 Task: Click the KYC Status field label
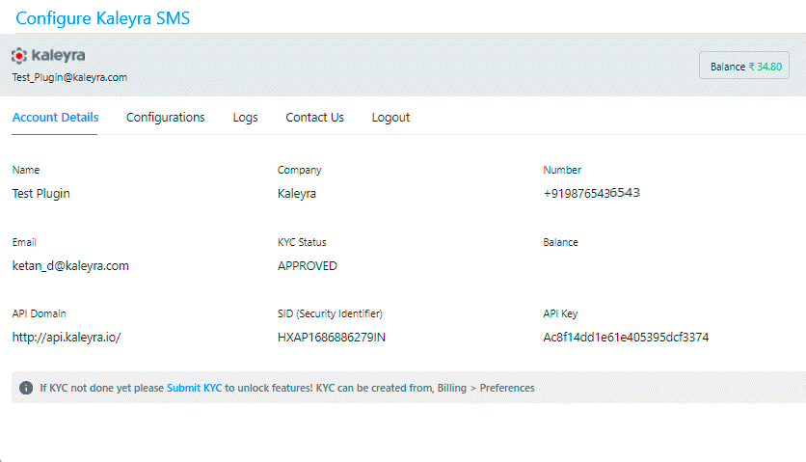click(x=302, y=242)
